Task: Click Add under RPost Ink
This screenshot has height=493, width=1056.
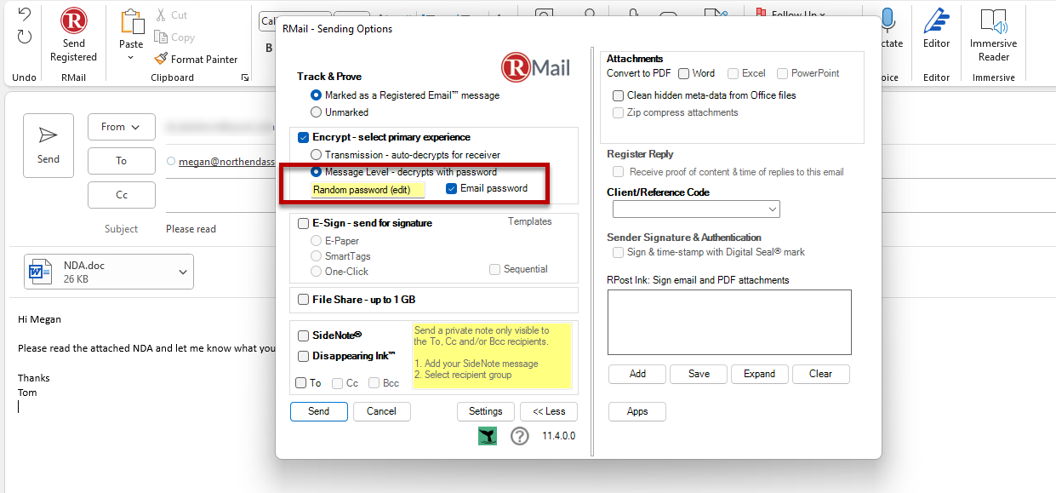Action: pos(637,374)
